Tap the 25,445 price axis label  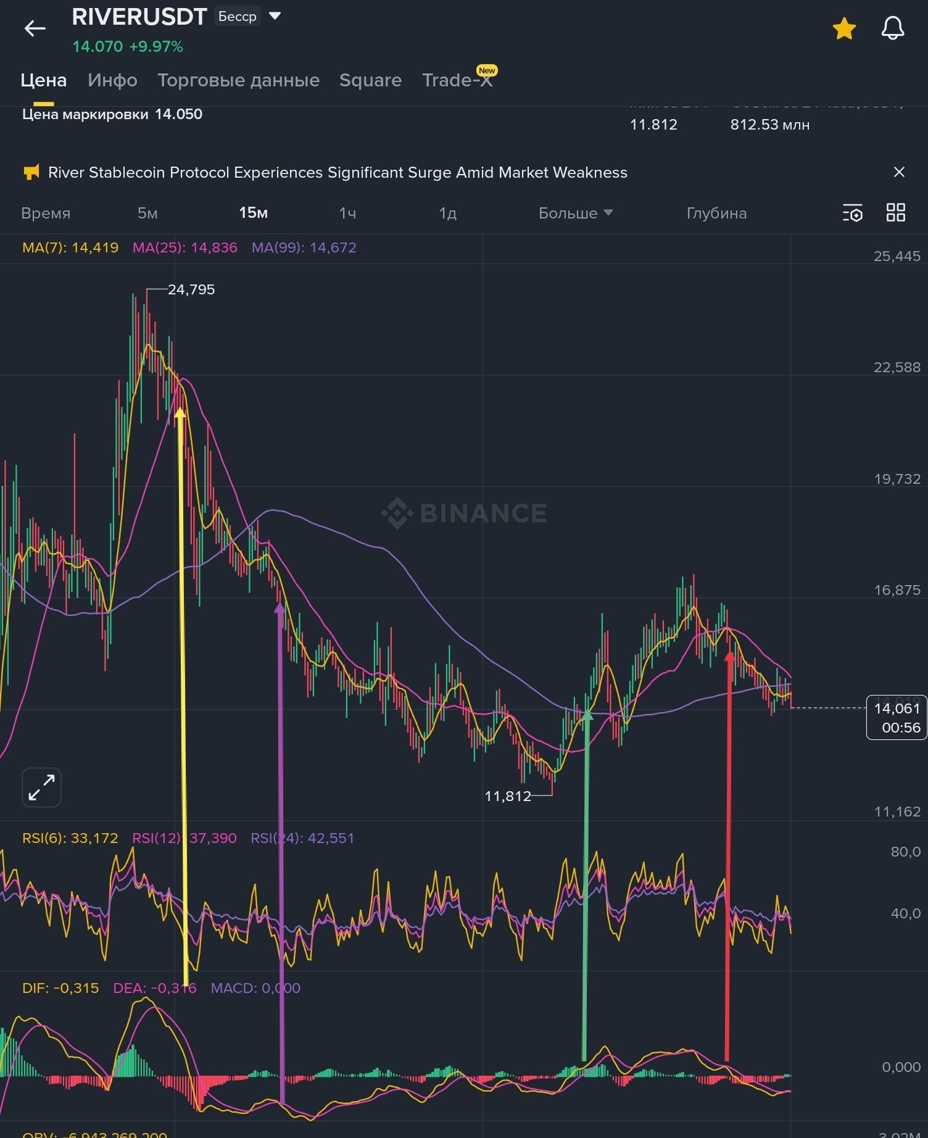point(897,256)
